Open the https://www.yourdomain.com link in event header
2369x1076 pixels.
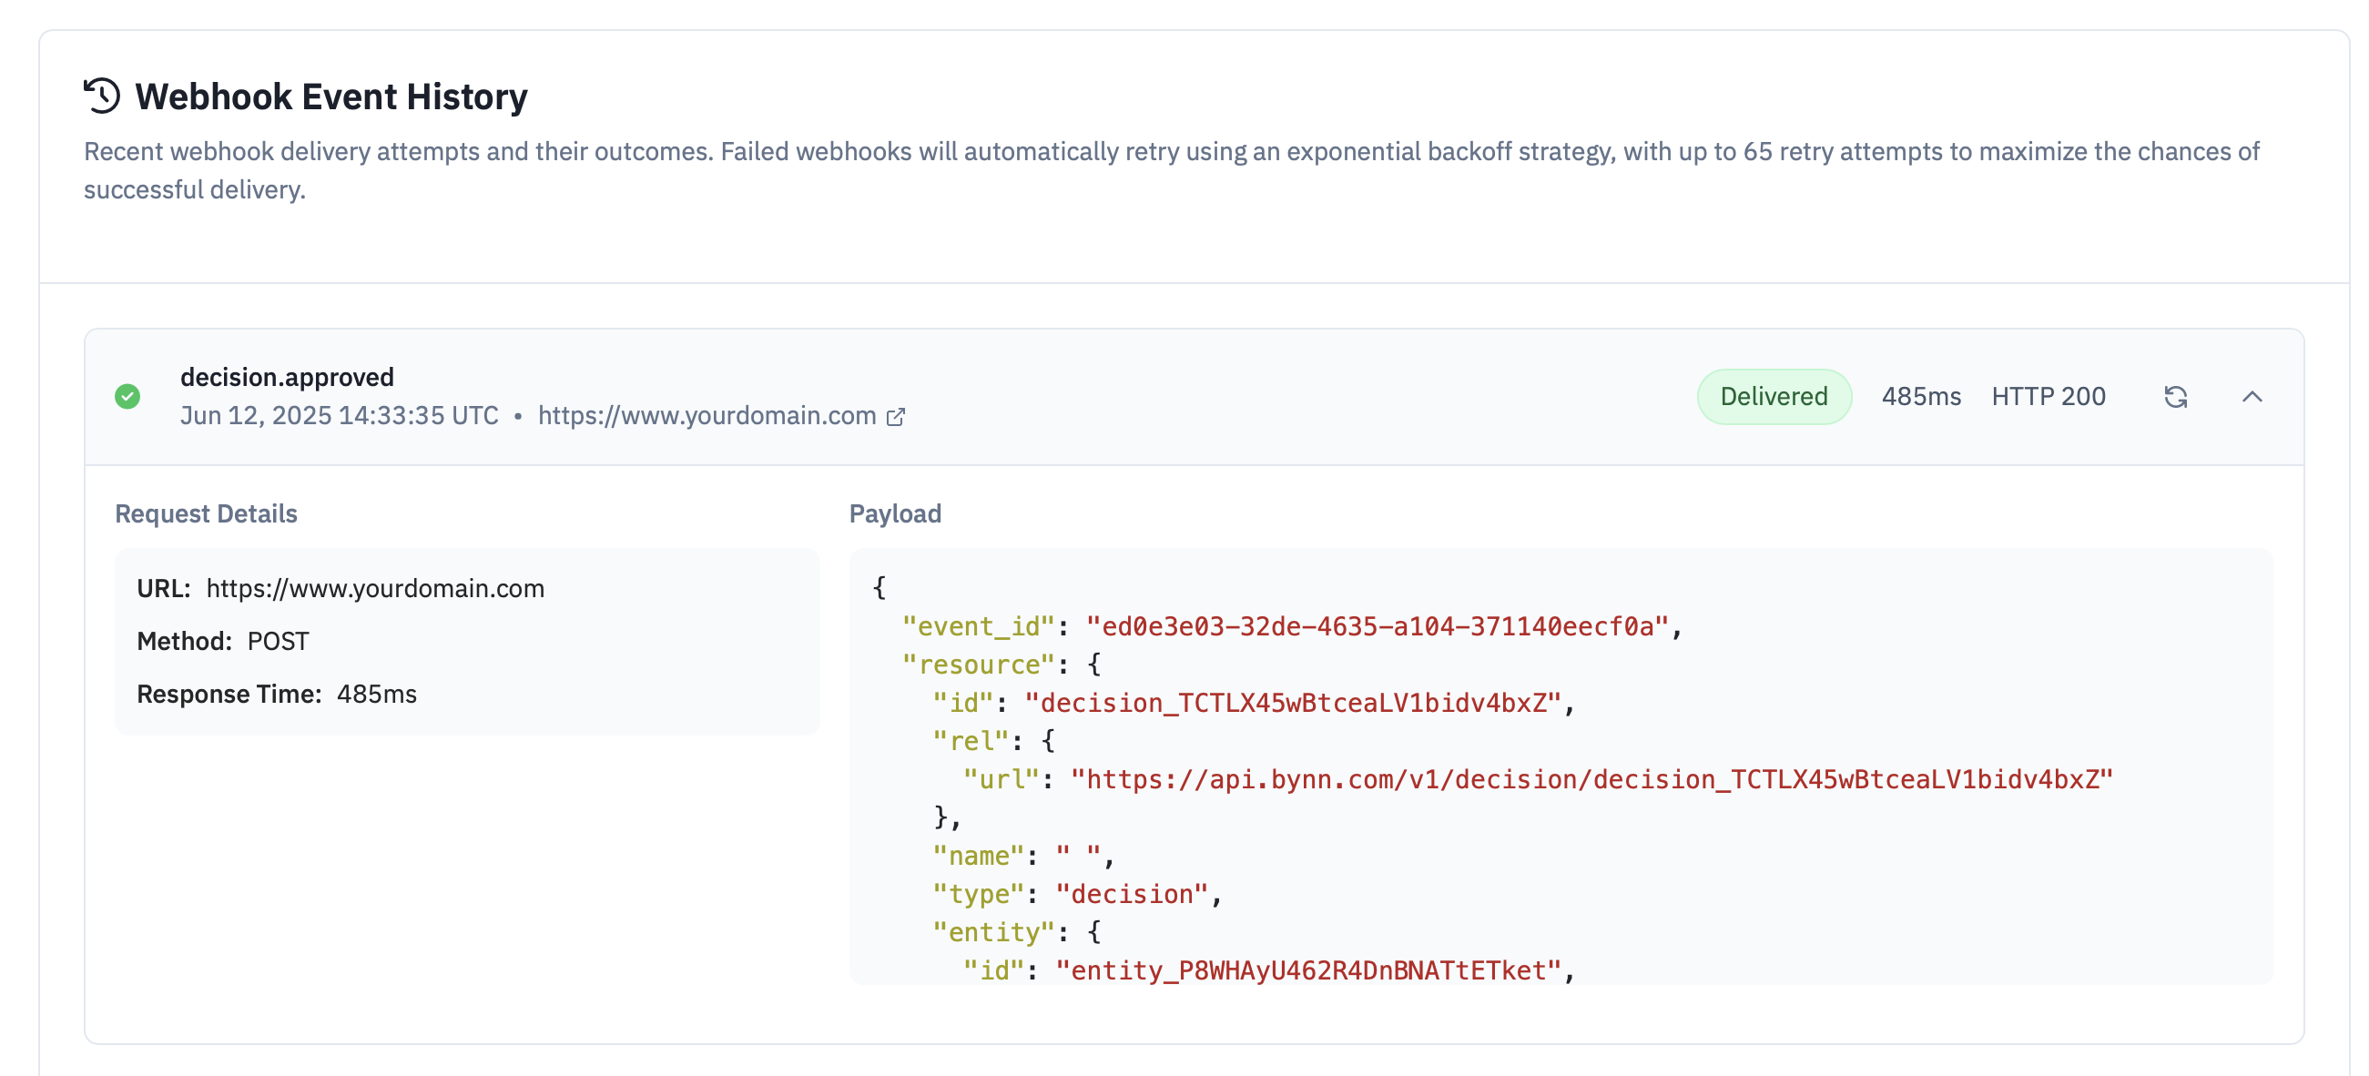point(707,416)
